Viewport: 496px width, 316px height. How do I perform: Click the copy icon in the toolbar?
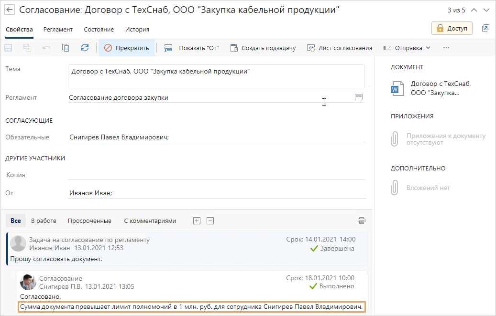coord(66,48)
